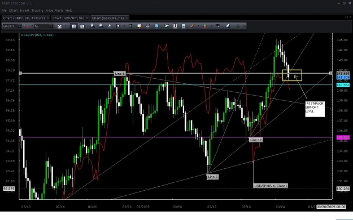The height and width of the screenshot is (220, 353).
Task: Click the red and green order arrow icon
Action: click(x=205, y=26)
